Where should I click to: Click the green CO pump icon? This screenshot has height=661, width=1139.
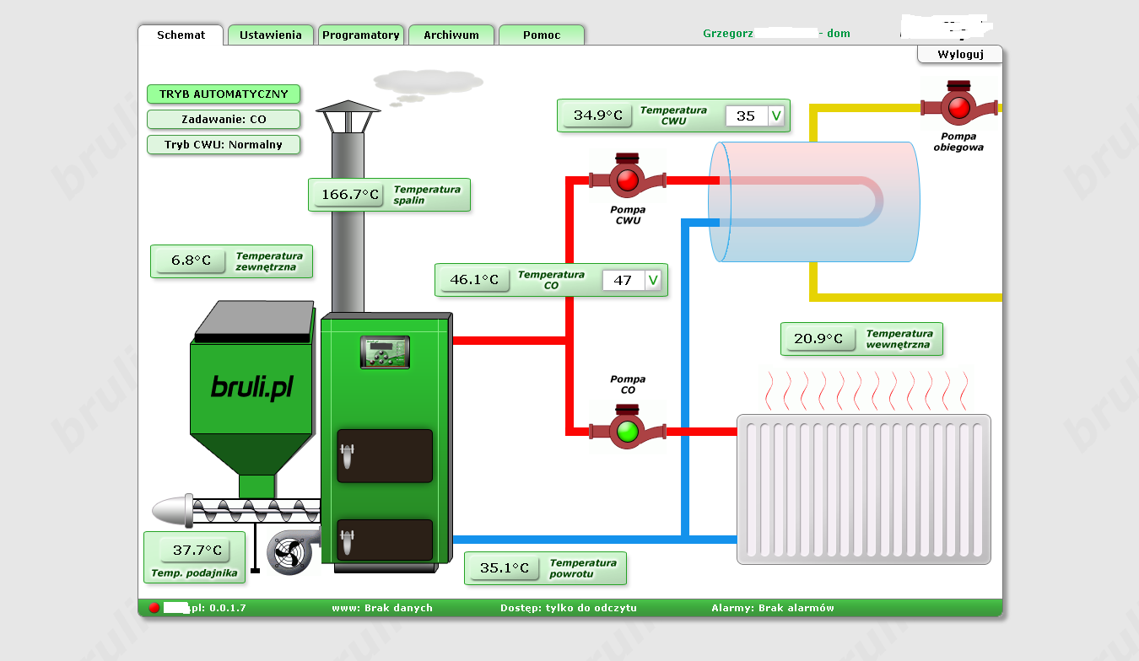[627, 431]
